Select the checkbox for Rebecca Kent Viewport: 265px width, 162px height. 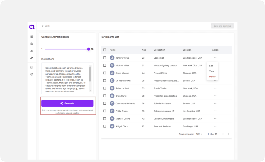[x=105, y=88]
